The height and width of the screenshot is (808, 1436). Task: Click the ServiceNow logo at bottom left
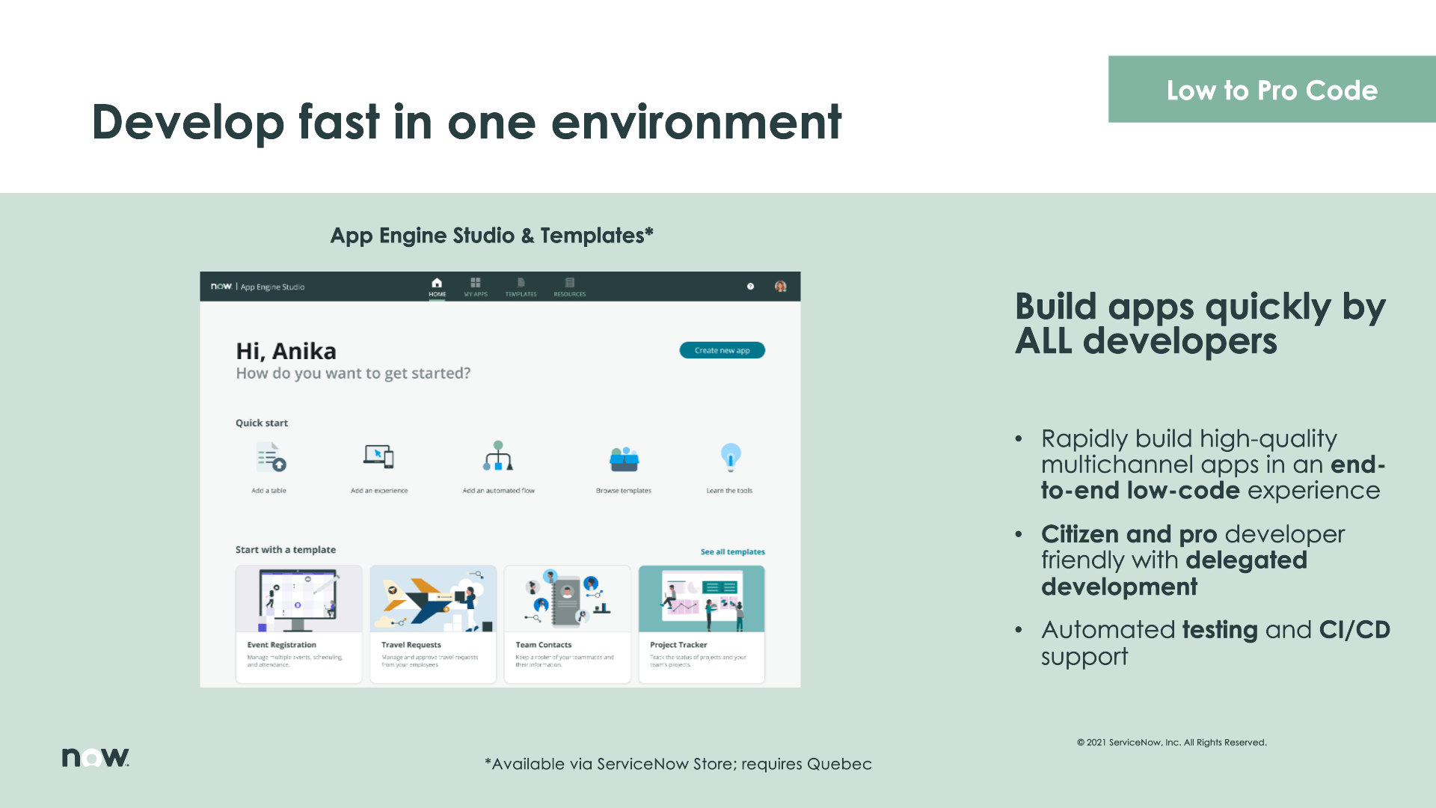pos(94,756)
